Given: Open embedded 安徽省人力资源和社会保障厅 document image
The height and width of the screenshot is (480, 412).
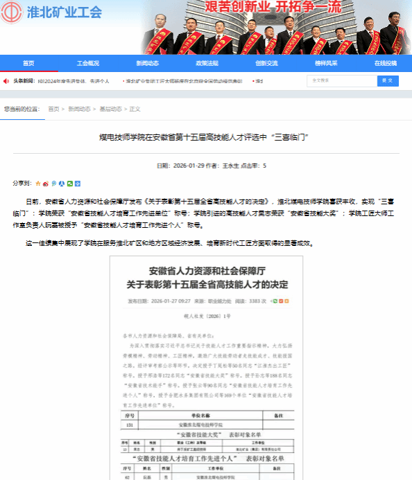Looking at the screenshot, I should [206, 368].
